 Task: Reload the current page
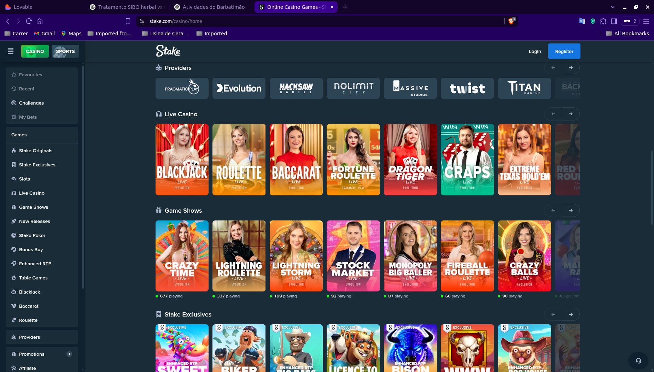29,21
